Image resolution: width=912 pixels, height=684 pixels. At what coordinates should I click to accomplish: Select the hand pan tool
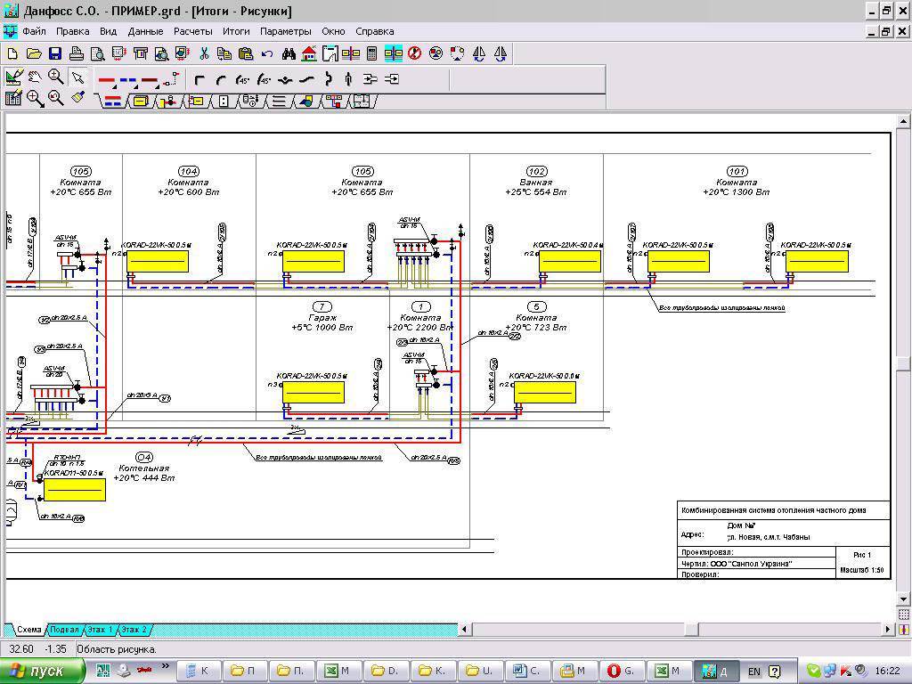click(35, 77)
